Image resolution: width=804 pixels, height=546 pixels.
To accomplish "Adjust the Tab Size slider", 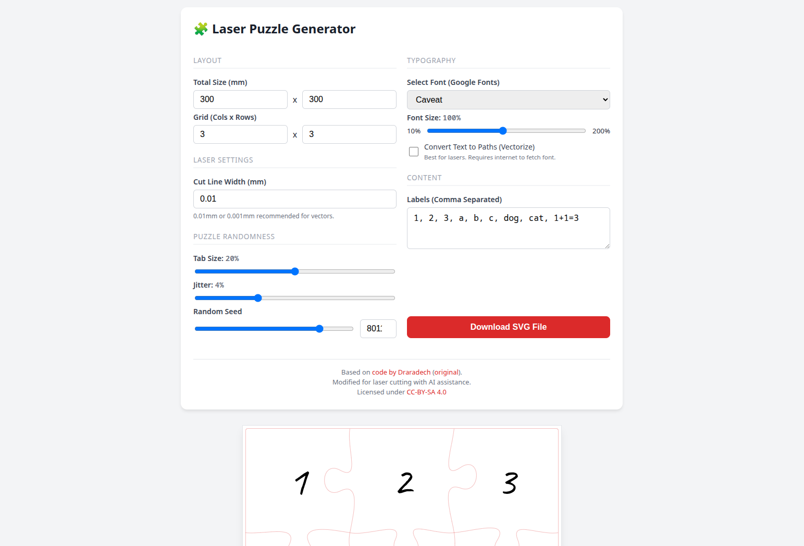I will point(294,271).
